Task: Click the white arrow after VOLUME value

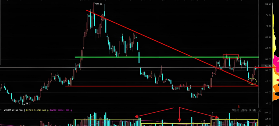Action: click(24, 110)
